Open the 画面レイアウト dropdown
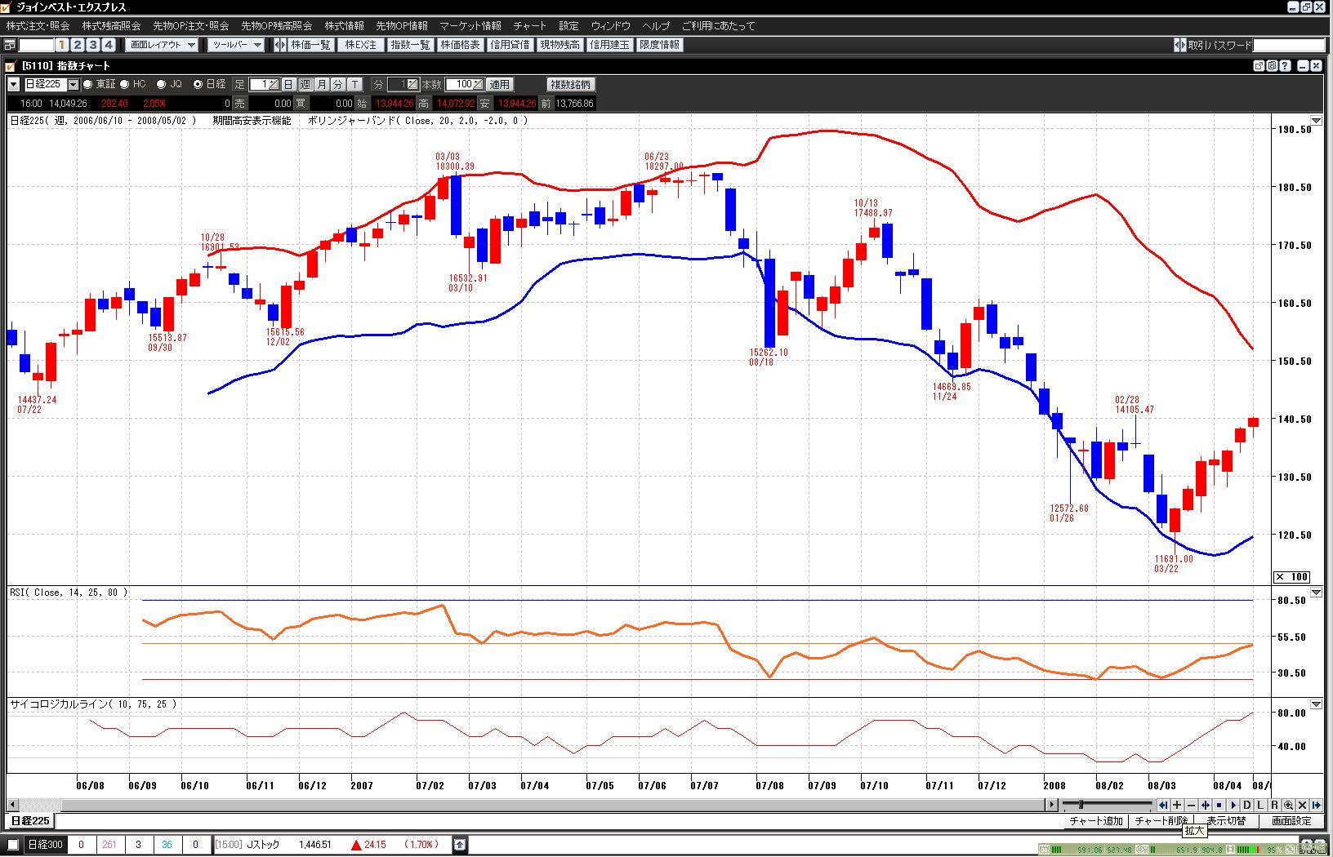Viewport: 1333px width, 857px height. pos(163,45)
